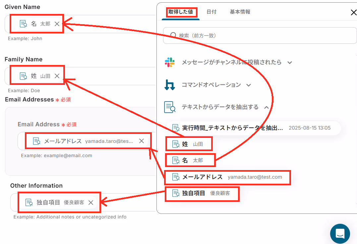Click the テキストからデータを抽出する label
Screen dimensions: 357x244
coord(220,107)
